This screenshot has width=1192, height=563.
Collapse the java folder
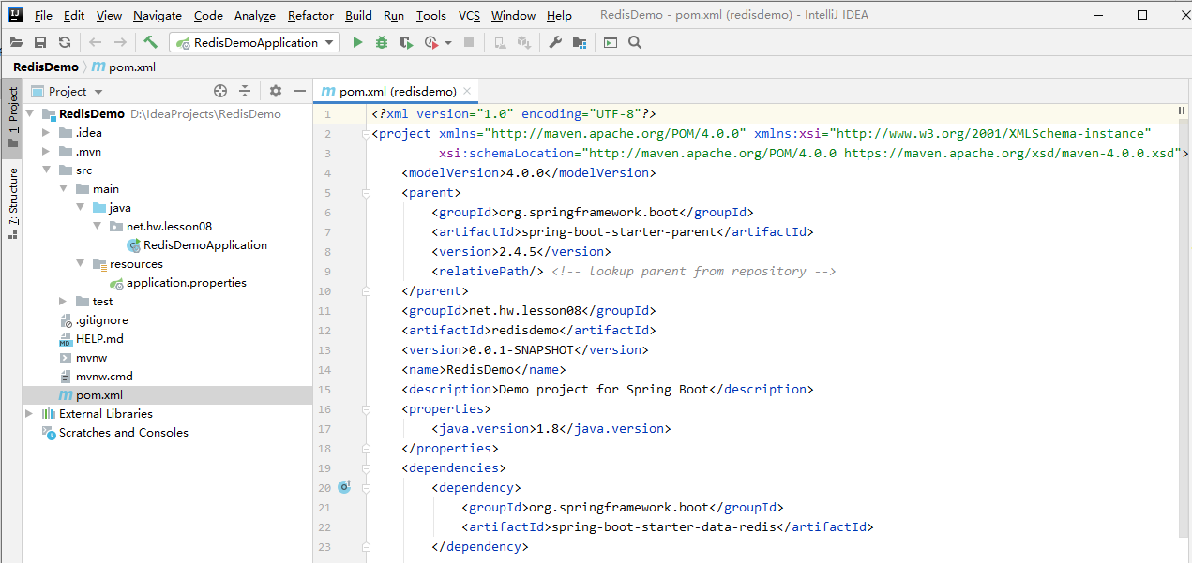click(81, 207)
